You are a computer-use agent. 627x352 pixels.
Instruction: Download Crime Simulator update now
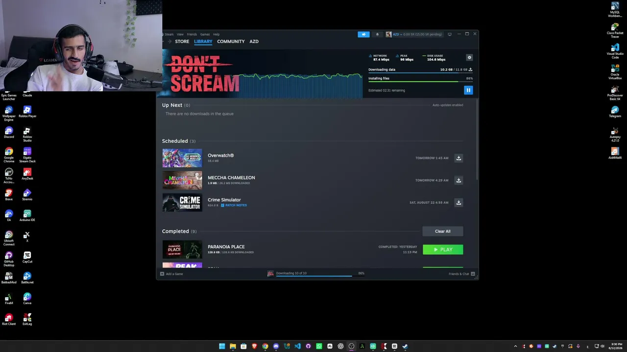[x=458, y=202]
